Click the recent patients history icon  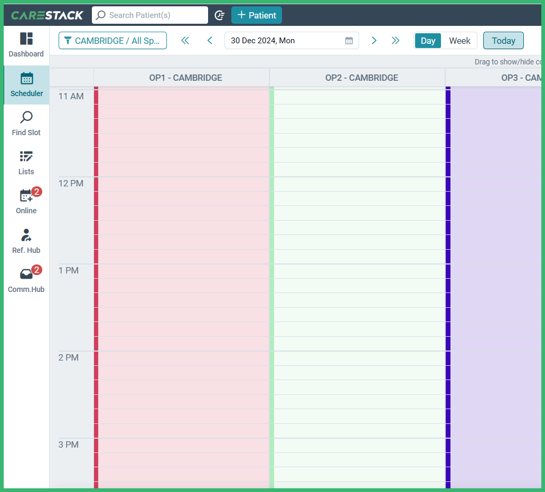click(x=220, y=15)
